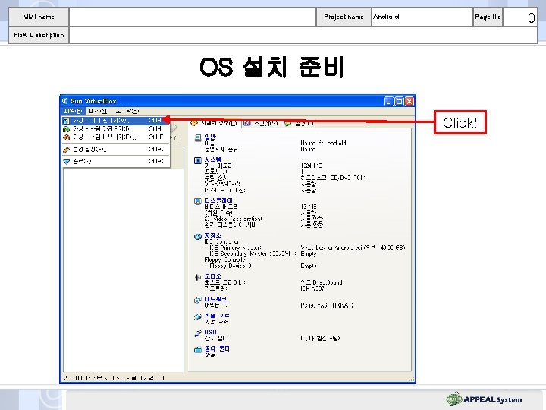Viewport: 546px width, 410px height.
Task: Open the Machine (머신) menu
Action: click(x=99, y=111)
